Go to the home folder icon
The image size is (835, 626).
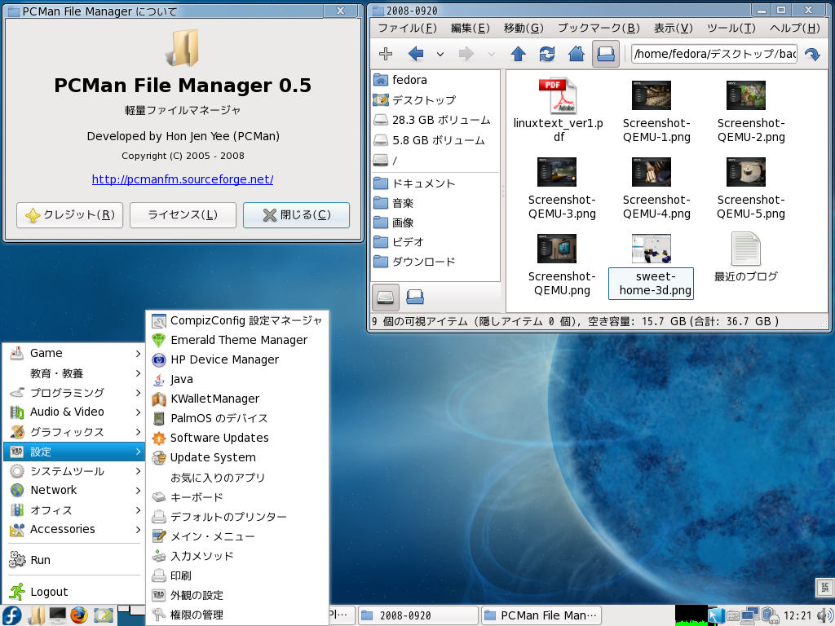[577, 54]
